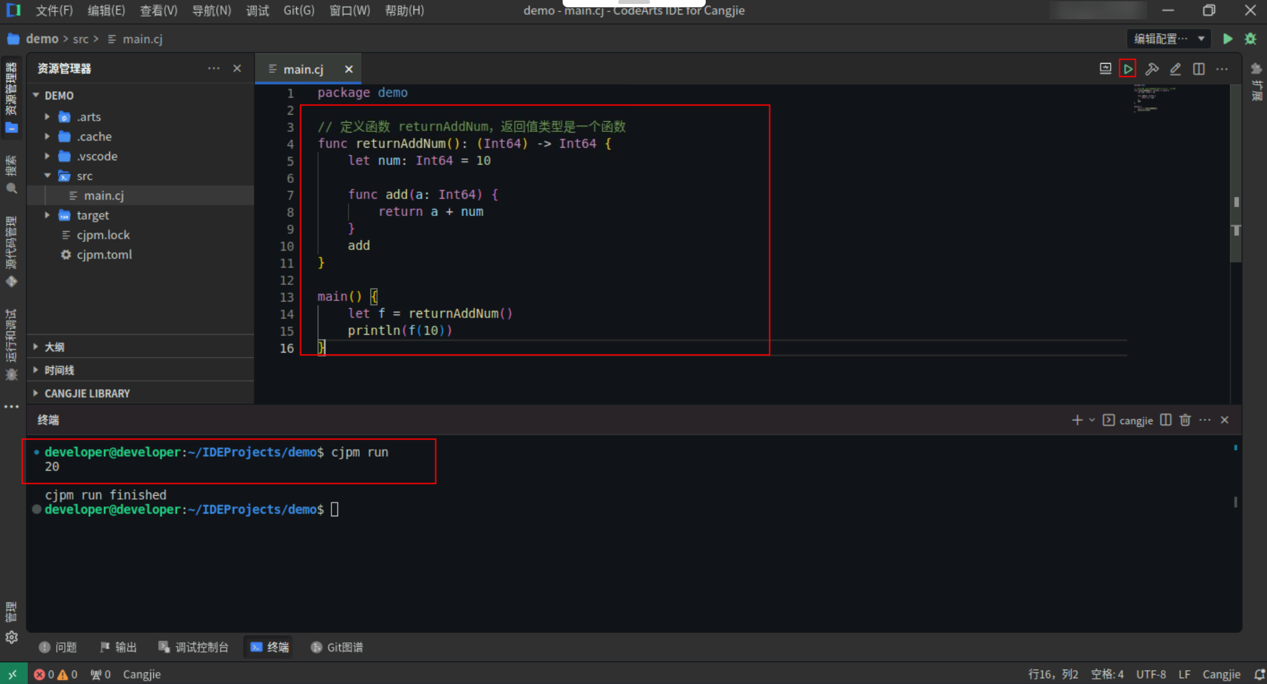Expand the .vscode folder
The width and height of the screenshot is (1267, 684).
pos(47,156)
